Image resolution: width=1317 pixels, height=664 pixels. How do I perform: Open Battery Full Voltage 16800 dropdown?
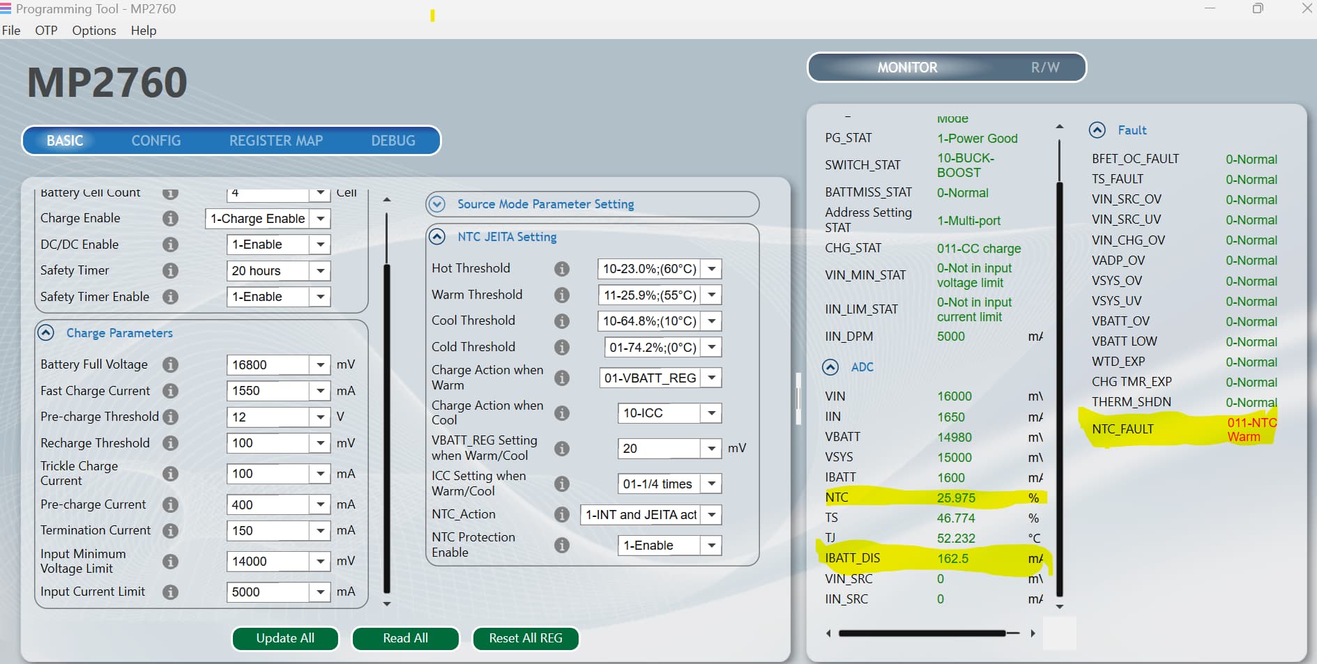(321, 365)
